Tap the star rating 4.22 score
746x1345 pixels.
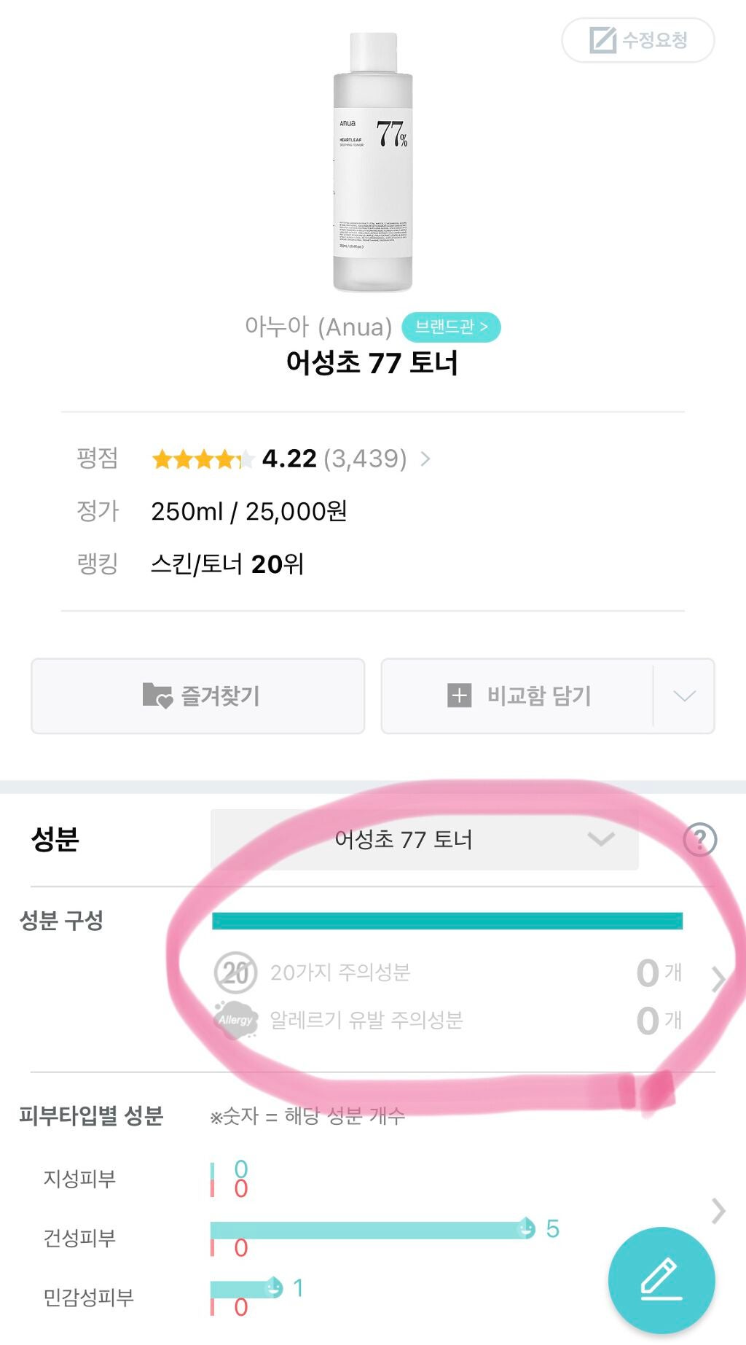click(289, 459)
